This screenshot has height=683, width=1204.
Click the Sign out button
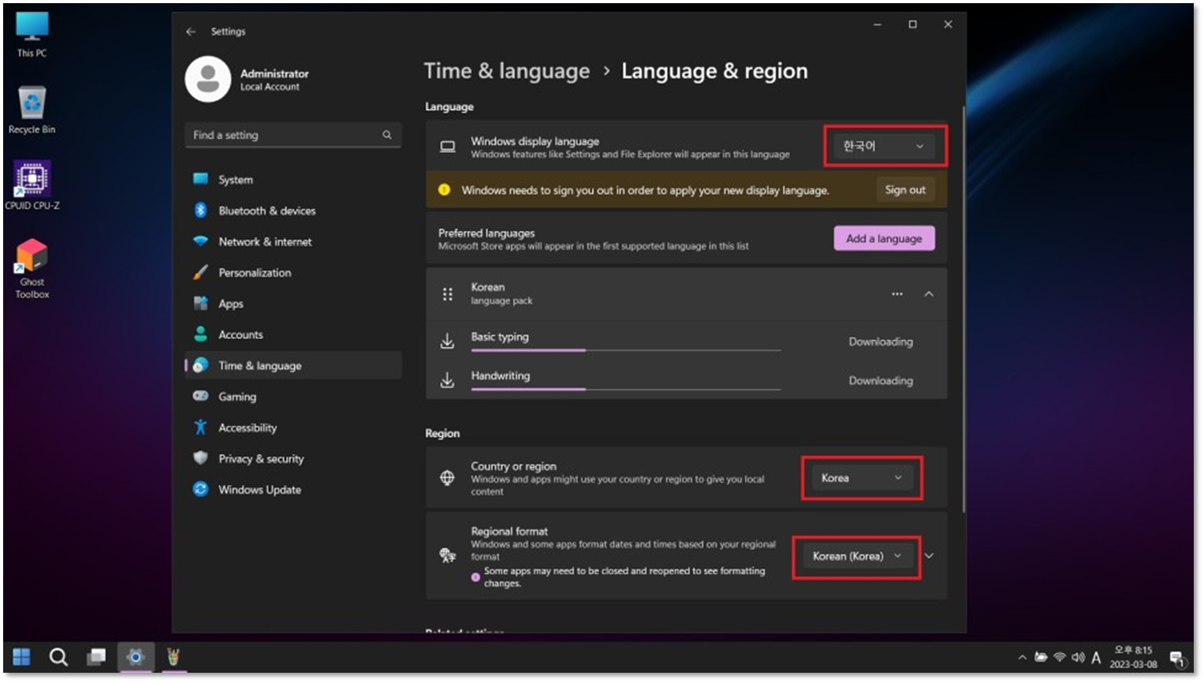click(905, 190)
